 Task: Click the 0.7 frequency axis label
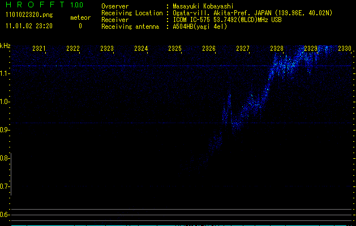[4, 186]
